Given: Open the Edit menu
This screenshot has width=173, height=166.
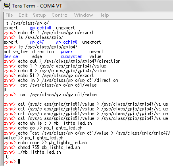Looking at the screenshot, I should click(23, 15).
